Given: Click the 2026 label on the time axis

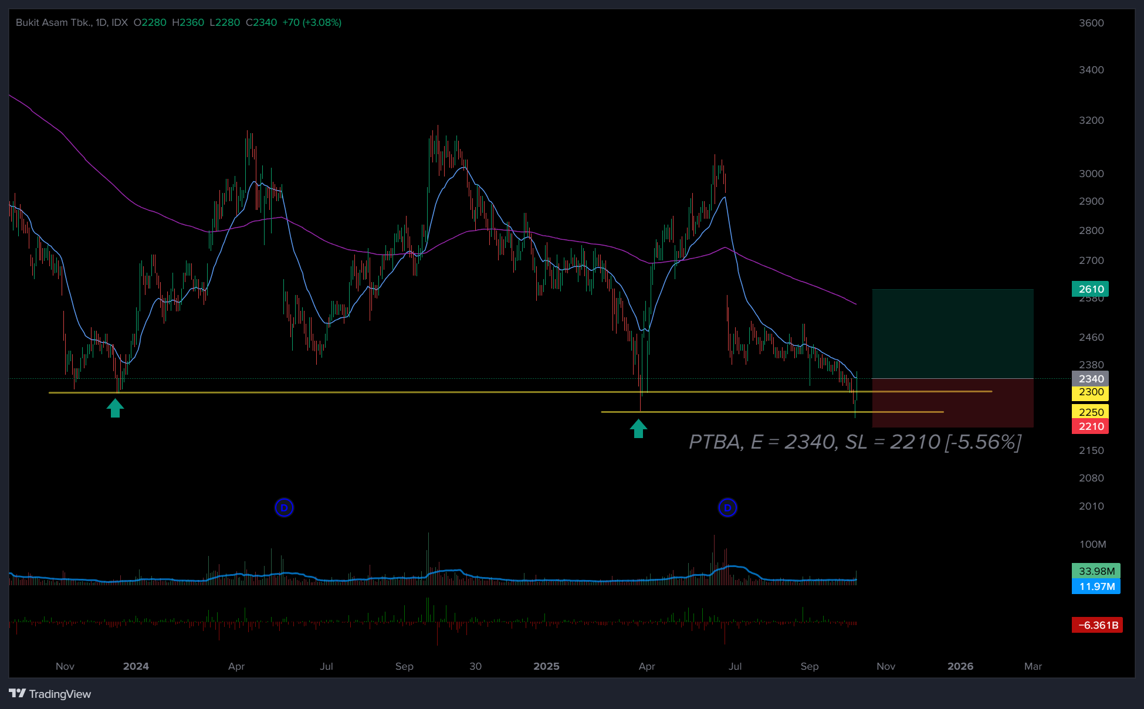Looking at the screenshot, I should pyautogui.click(x=960, y=666).
